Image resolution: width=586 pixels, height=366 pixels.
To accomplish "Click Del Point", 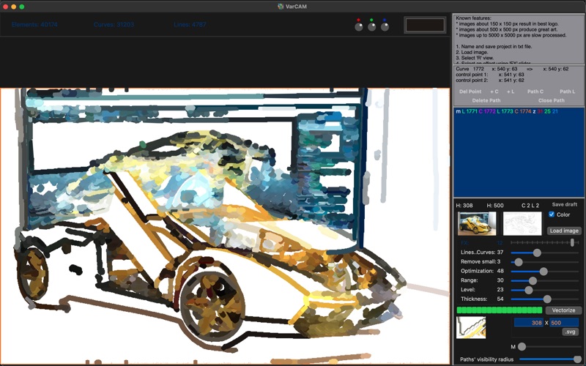I will (470, 91).
